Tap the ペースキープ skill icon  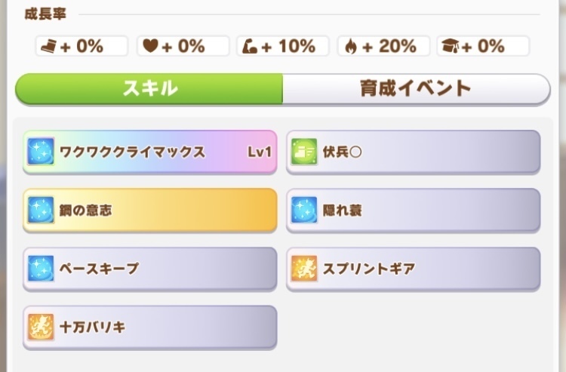41,269
